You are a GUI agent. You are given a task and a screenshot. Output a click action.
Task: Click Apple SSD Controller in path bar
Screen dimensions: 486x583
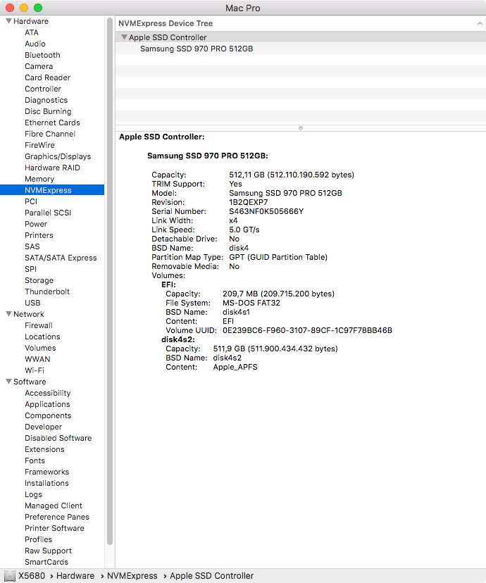click(x=211, y=576)
